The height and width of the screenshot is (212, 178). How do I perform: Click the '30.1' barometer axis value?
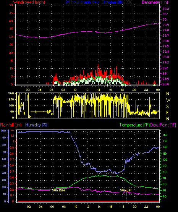(165, 14)
